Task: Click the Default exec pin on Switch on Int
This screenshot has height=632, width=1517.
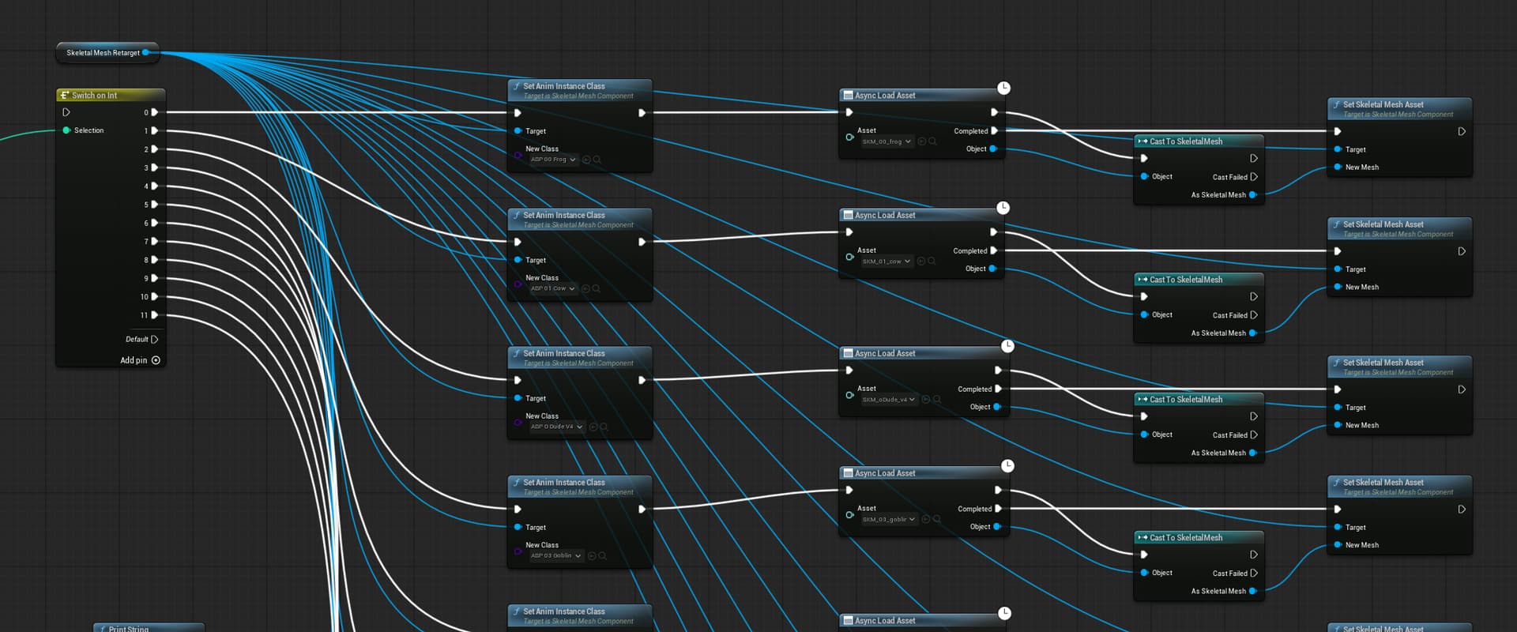Action: point(154,340)
